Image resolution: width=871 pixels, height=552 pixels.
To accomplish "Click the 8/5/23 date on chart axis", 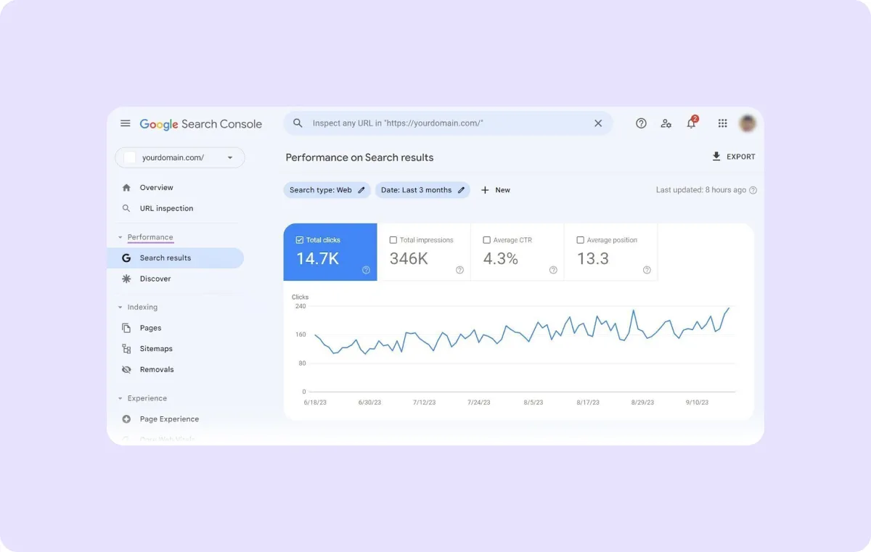I will 533,402.
